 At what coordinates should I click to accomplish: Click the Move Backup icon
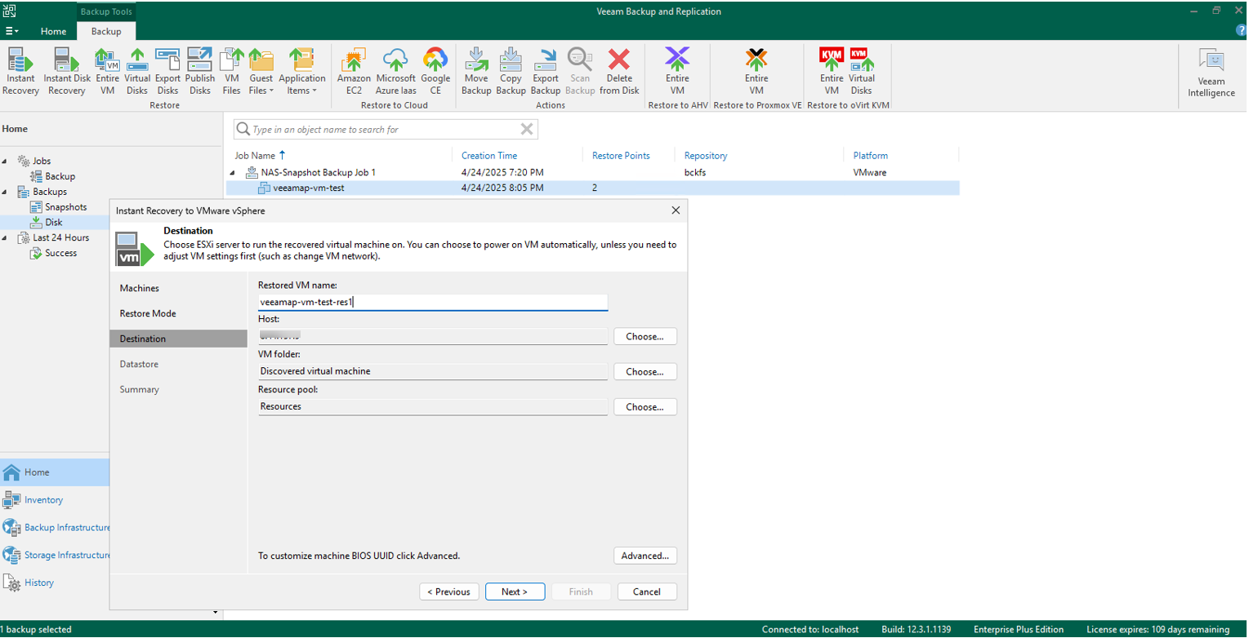pos(476,72)
